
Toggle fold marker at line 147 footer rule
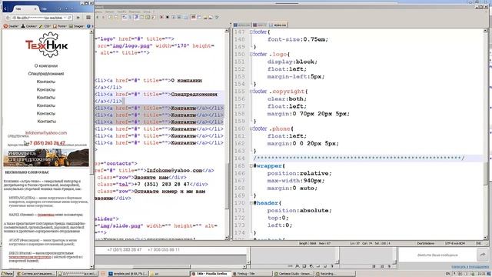pos(251,32)
